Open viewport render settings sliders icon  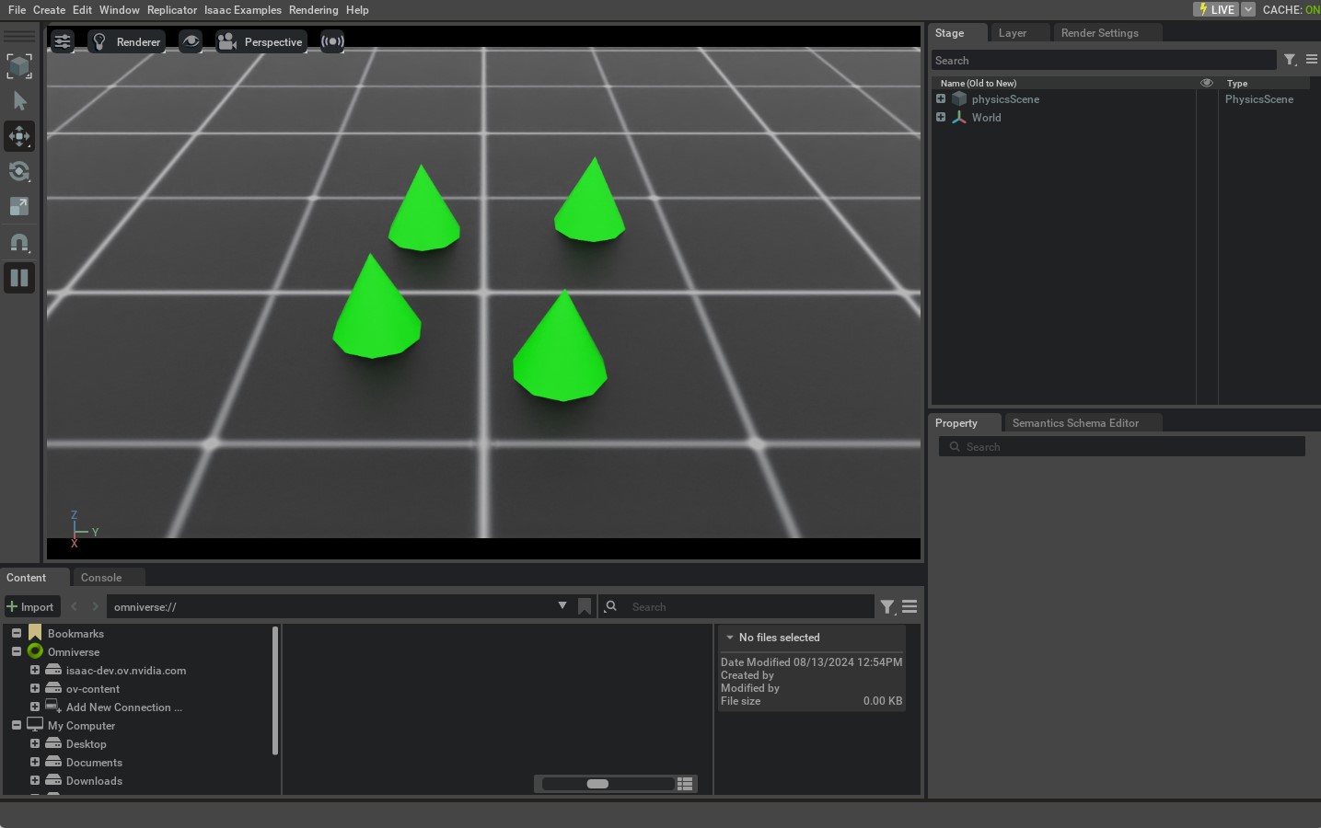[x=62, y=40]
